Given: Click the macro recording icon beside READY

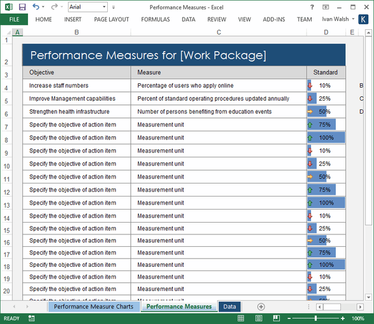Looking at the screenshot, I should (31, 318).
